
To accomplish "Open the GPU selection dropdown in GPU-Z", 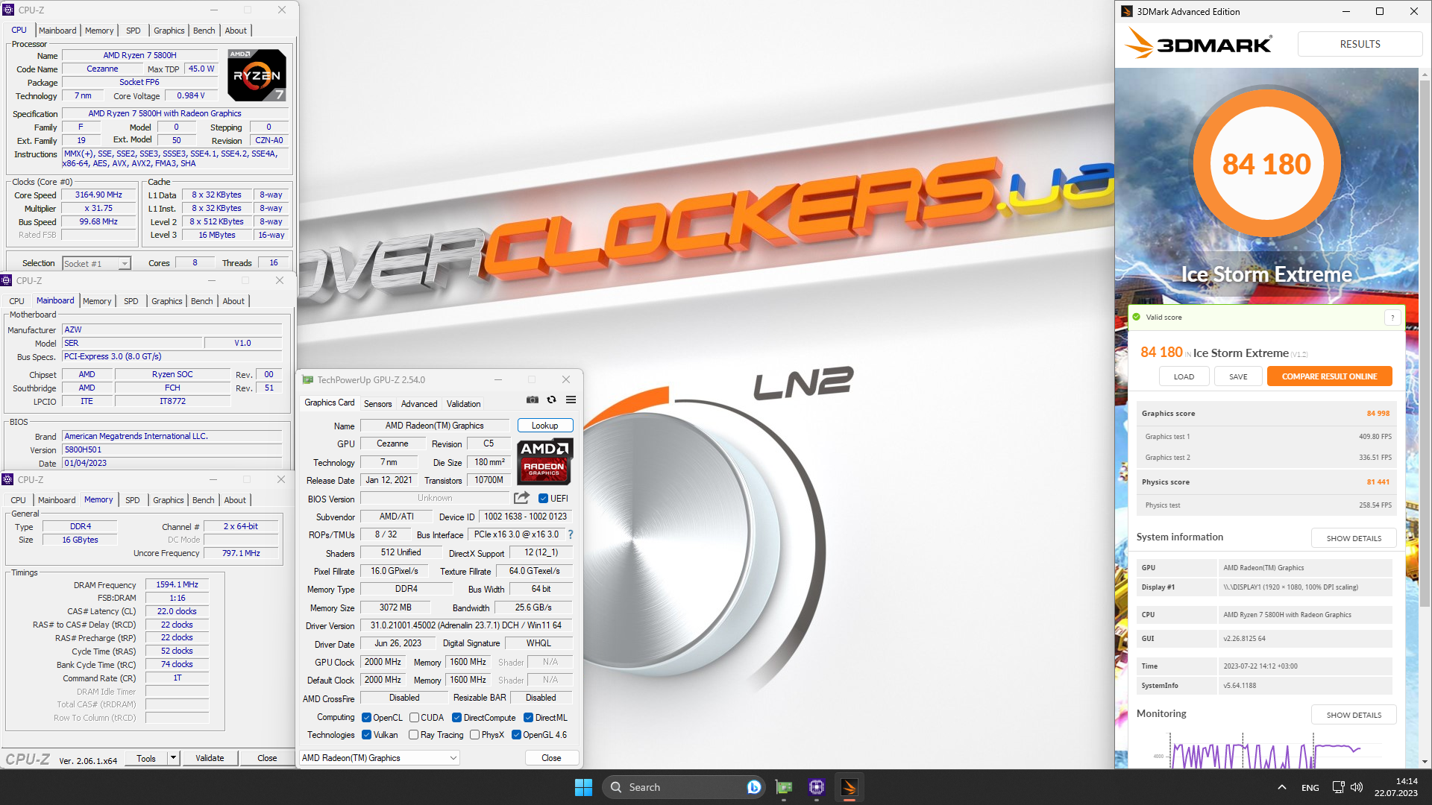I will [x=380, y=758].
